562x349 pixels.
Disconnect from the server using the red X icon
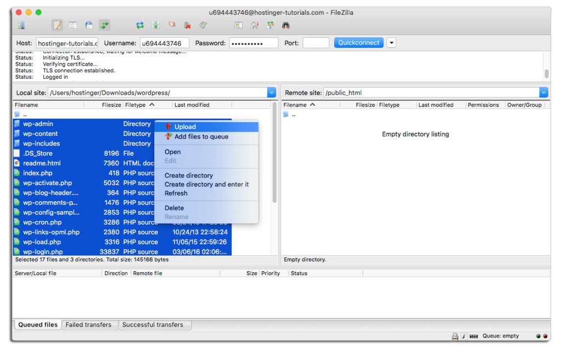coord(188,25)
